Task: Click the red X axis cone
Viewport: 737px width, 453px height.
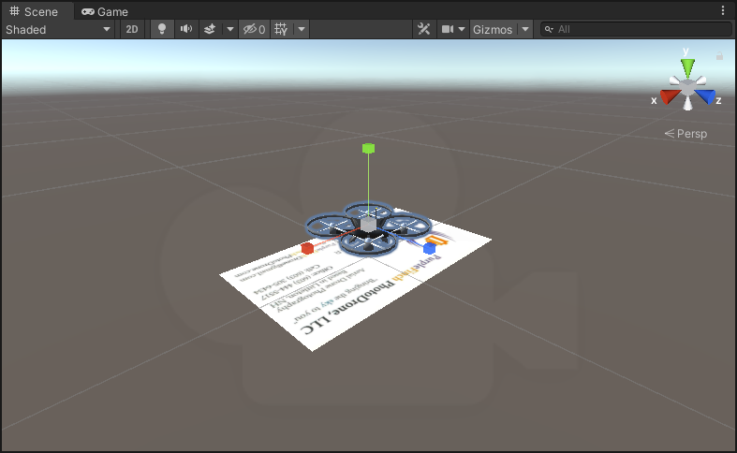Action: (x=670, y=96)
